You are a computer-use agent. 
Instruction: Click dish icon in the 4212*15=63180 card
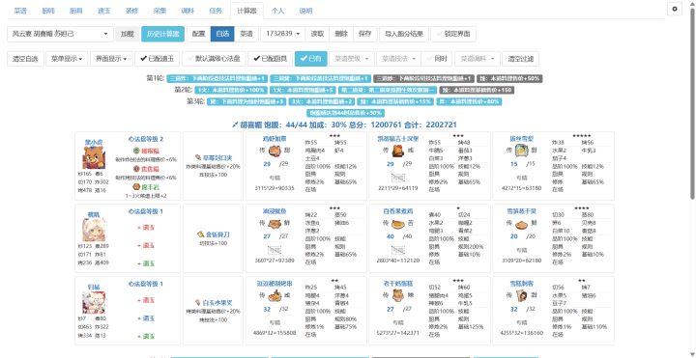point(521,151)
